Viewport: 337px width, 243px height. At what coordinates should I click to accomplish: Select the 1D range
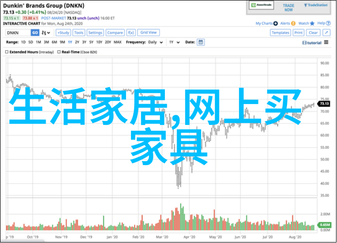23,42
